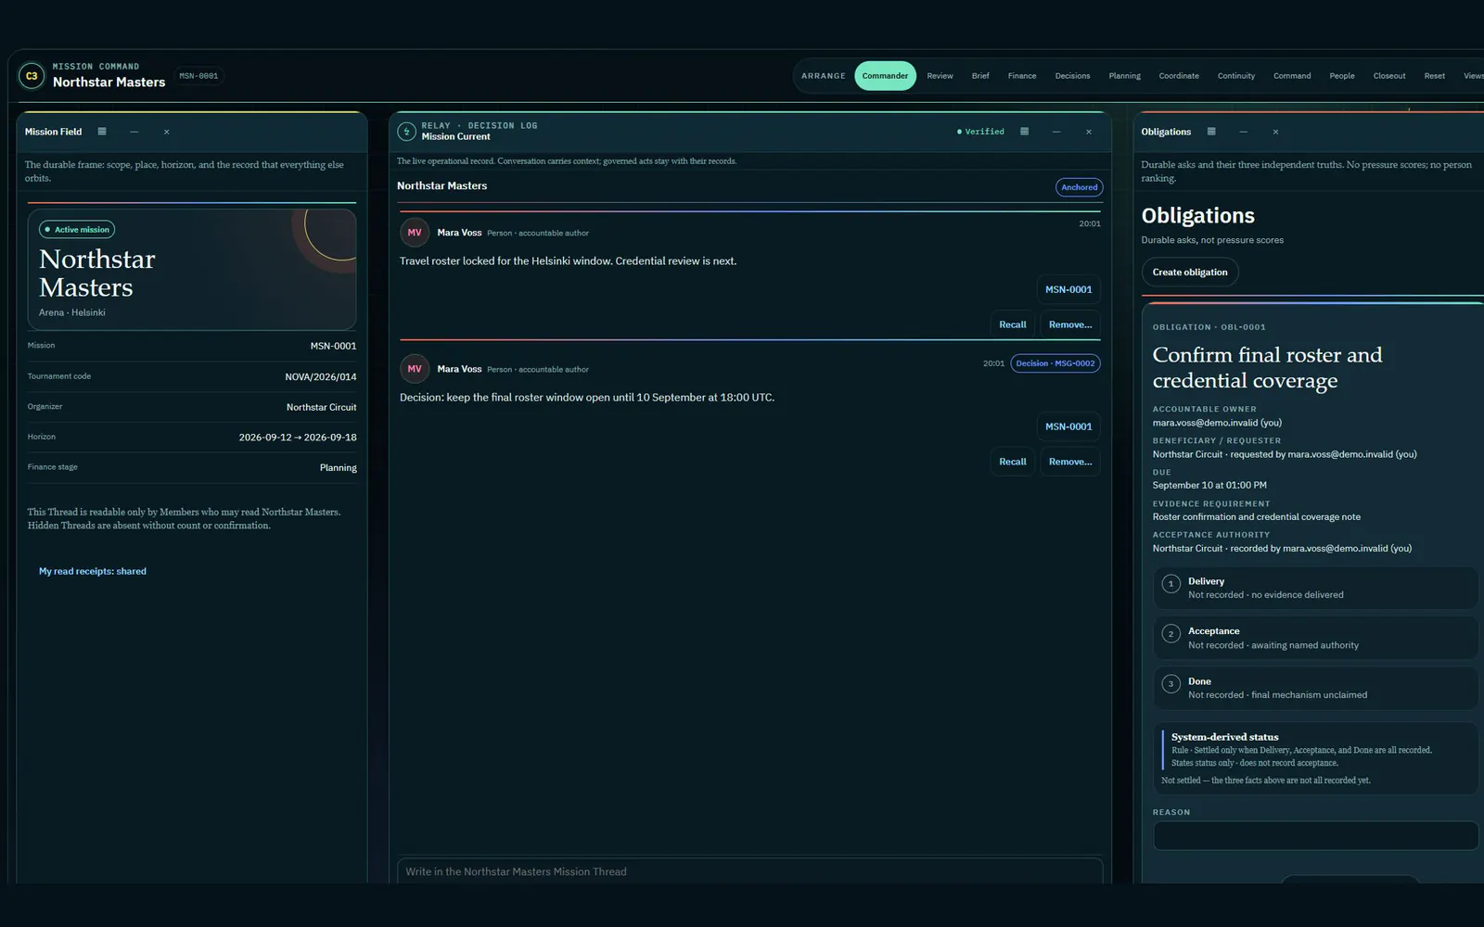Click the 'Confirm final roster and credential coverage' title
The image size is (1484, 927).
tap(1267, 368)
